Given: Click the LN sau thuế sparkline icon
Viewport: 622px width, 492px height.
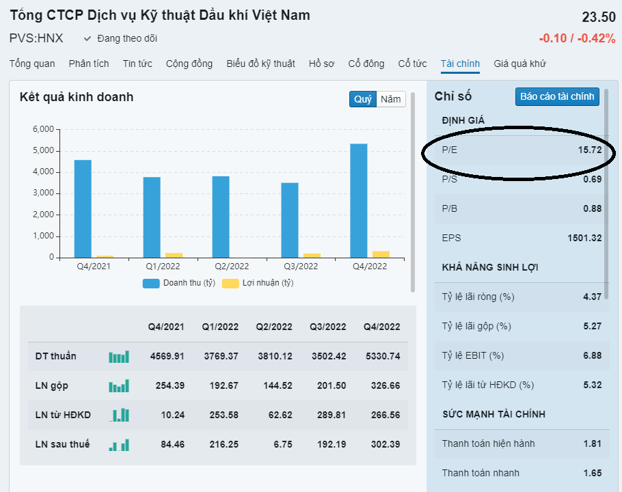Looking at the screenshot, I should coord(118,445).
